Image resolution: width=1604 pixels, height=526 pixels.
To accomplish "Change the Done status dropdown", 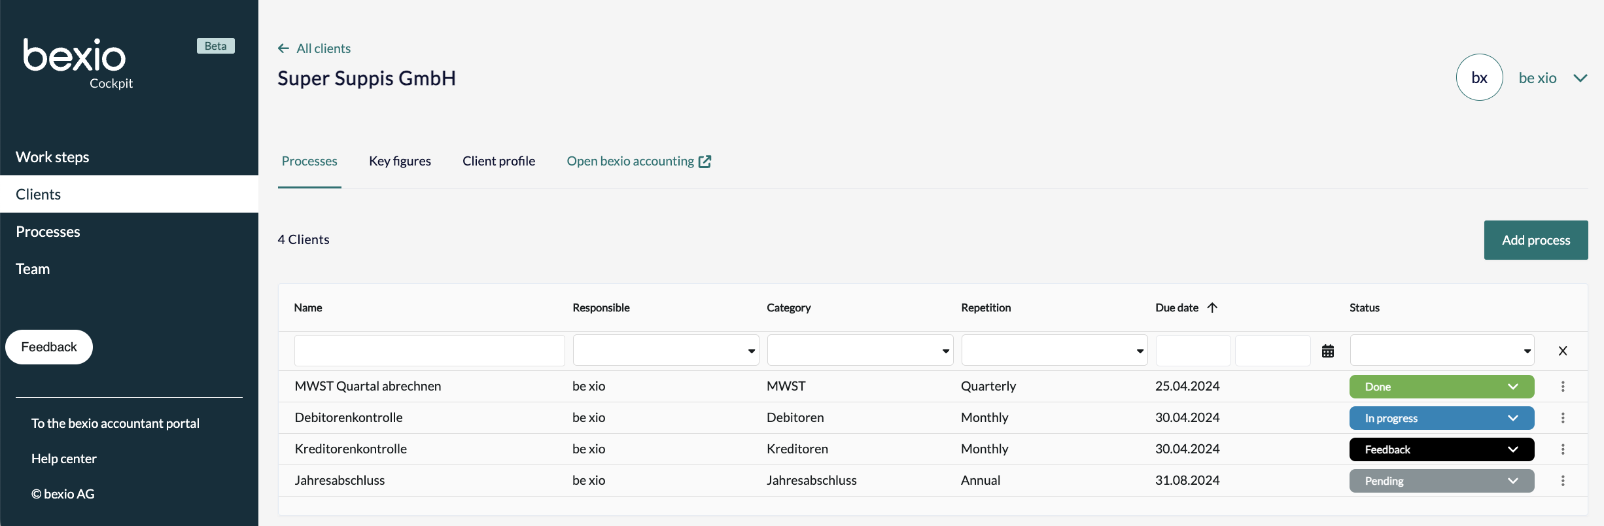I will [x=1441, y=387].
